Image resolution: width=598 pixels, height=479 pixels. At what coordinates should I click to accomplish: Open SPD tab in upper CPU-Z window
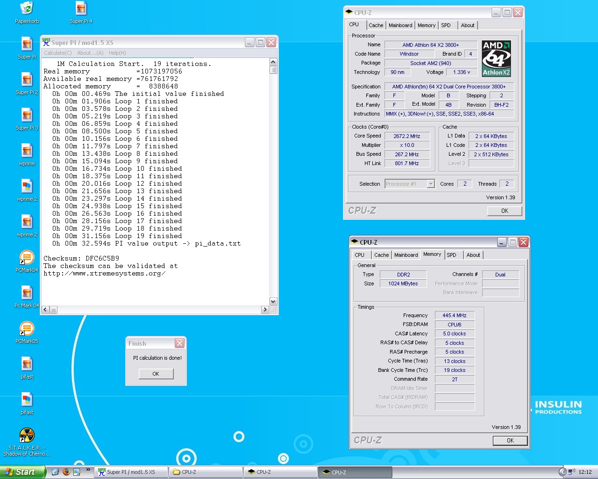446,25
